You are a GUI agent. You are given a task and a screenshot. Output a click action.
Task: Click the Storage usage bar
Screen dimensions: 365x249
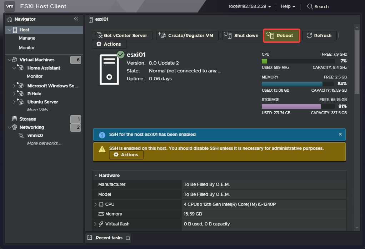coord(298,106)
